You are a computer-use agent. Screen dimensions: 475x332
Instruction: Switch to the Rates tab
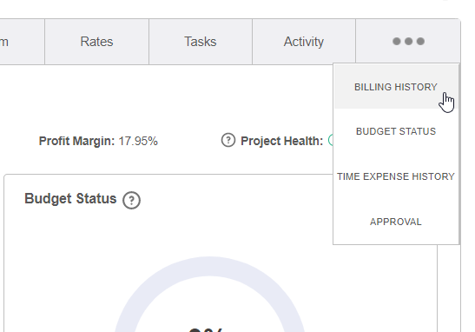click(96, 42)
